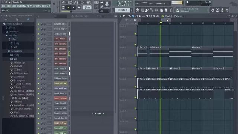The height and width of the screenshot is (134, 238).
Task: Open the OPTIONS menu
Action: point(37,6)
